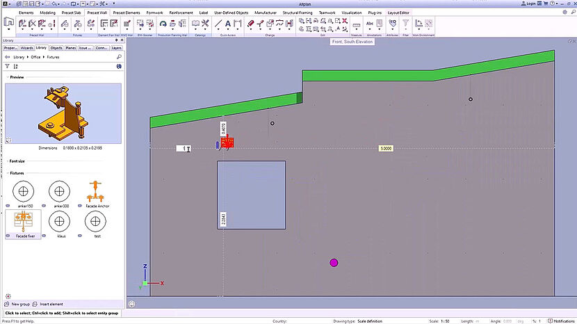The image size is (577, 324).
Task: Click the Annotations Abc label tool
Action: tap(369, 24)
